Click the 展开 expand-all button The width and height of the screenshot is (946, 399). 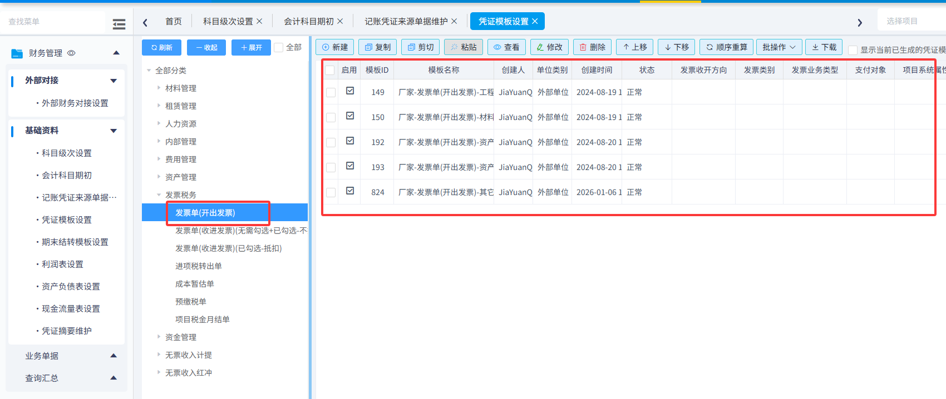click(x=251, y=48)
